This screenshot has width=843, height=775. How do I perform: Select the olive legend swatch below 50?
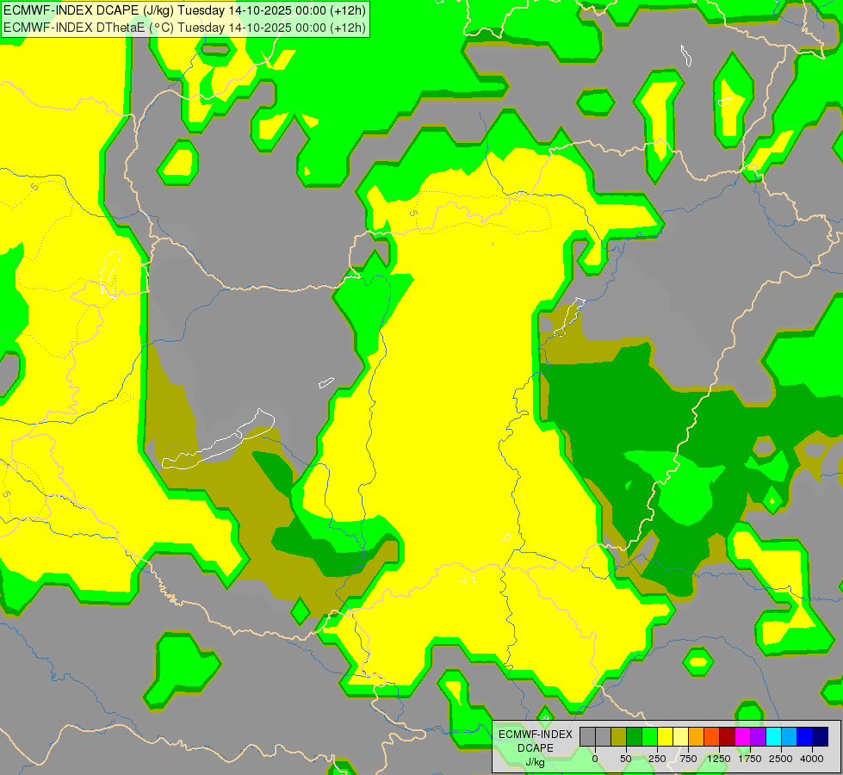619,736
